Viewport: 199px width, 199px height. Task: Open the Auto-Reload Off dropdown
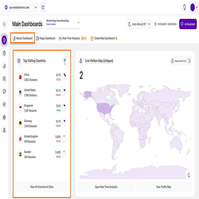click(x=139, y=24)
